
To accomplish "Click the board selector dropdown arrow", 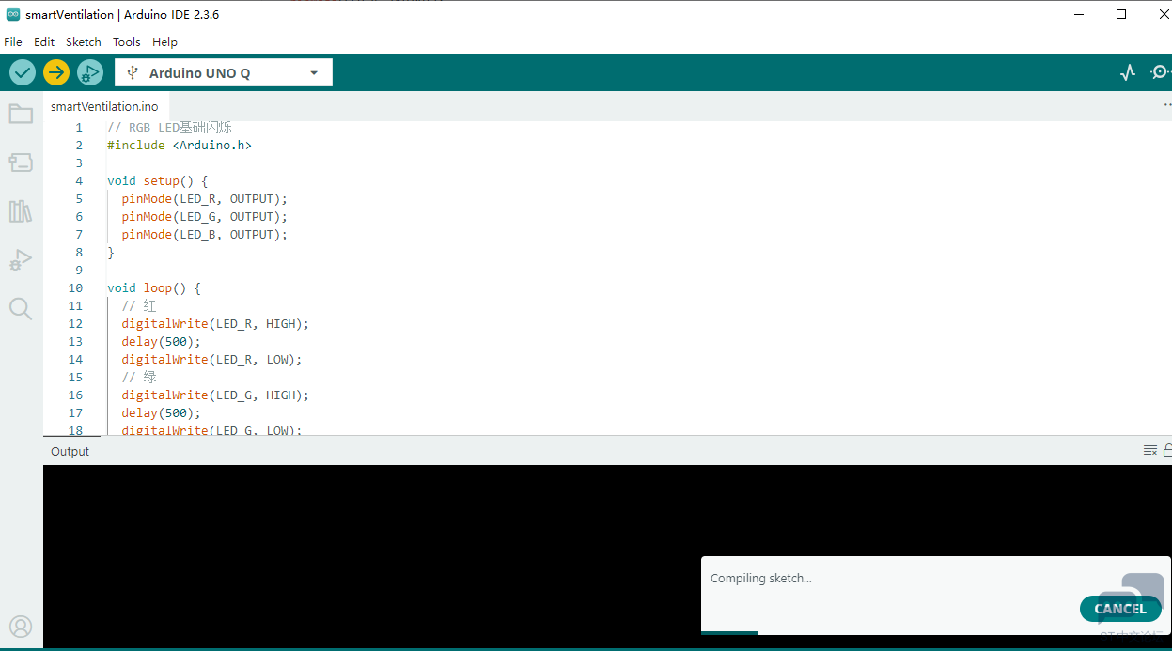I will click(314, 73).
